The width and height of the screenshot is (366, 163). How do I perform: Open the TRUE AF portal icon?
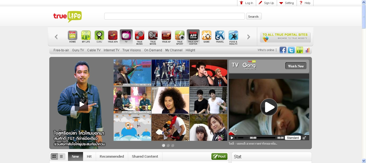(x=166, y=37)
